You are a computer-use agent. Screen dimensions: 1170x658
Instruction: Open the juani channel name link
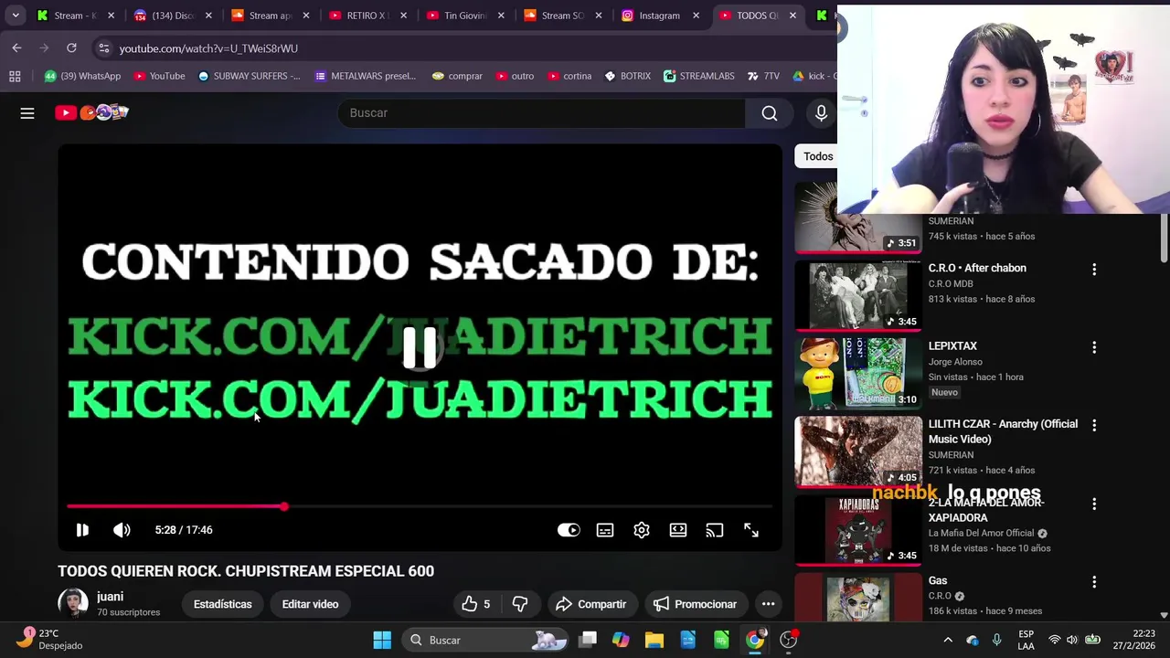pos(110,597)
